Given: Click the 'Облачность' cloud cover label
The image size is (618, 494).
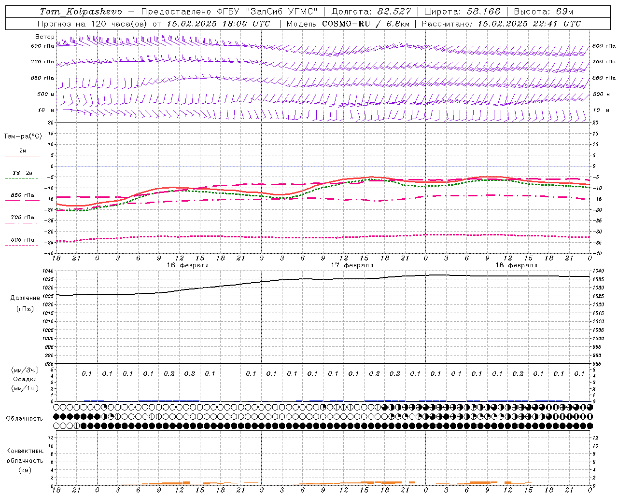Looking at the screenshot, I should click(x=25, y=419).
